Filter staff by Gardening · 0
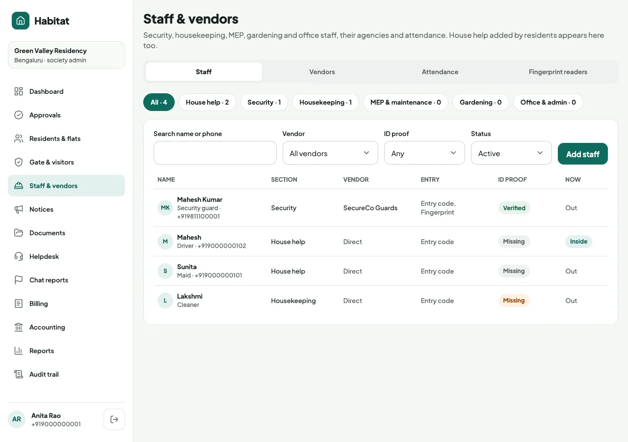Image resolution: width=628 pixels, height=442 pixels. coord(481,102)
